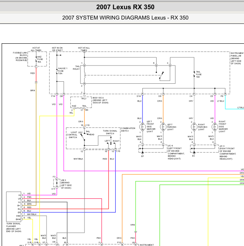Click the 'F14' connector pin label
Viewport: 244px width, 246px height.
(53, 96)
